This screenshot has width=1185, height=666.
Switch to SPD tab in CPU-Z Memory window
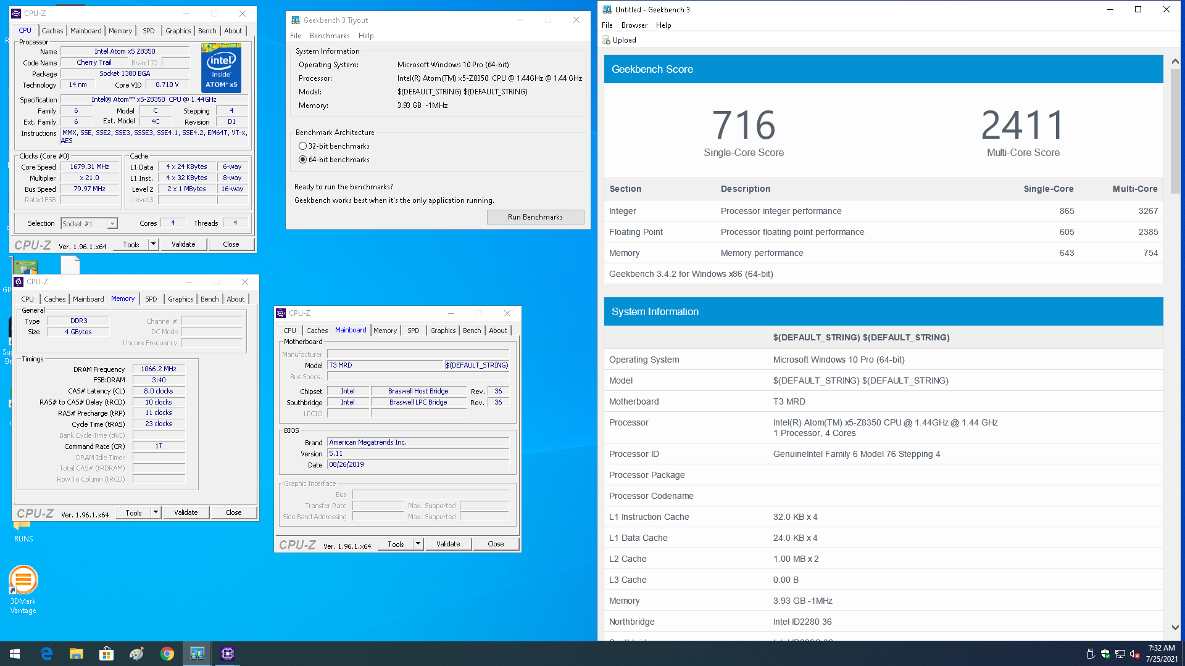pyautogui.click(x=151, y=299)
